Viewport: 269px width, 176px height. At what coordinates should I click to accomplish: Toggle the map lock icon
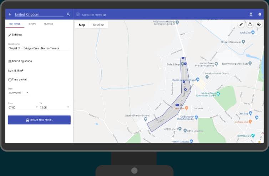(250, 25)
